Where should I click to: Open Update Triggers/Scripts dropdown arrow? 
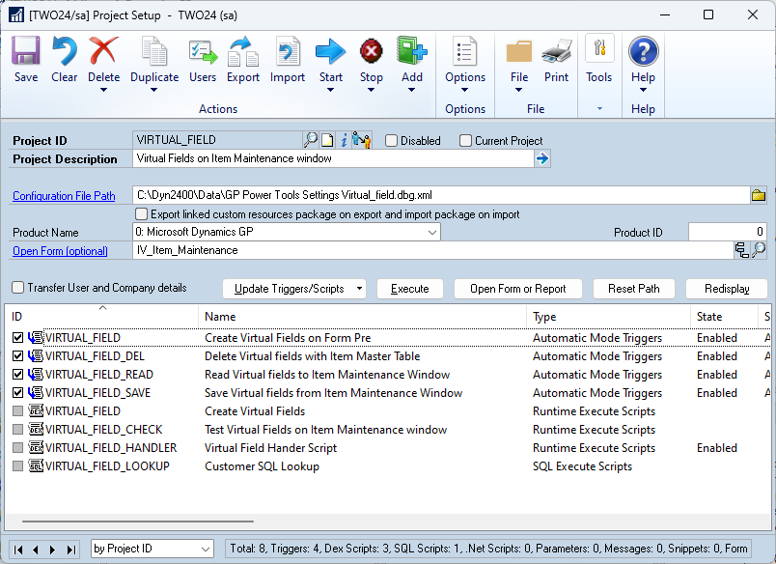(359, 288)
